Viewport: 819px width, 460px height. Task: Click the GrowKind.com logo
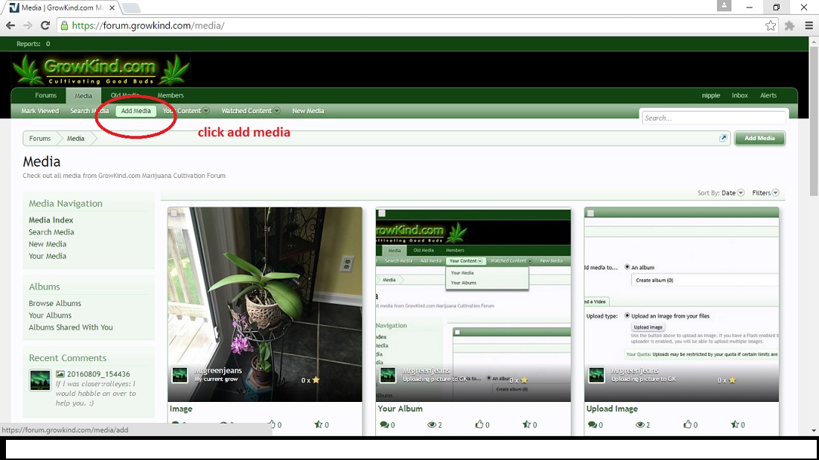click(101, 70)
